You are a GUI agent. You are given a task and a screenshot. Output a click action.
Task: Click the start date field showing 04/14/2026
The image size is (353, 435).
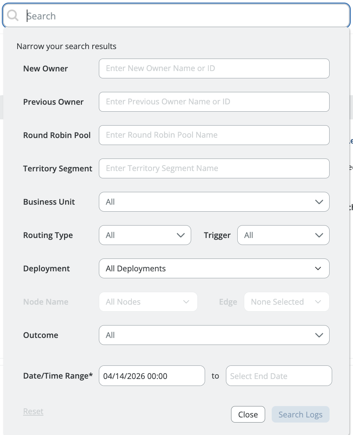[x=152, y=376]
